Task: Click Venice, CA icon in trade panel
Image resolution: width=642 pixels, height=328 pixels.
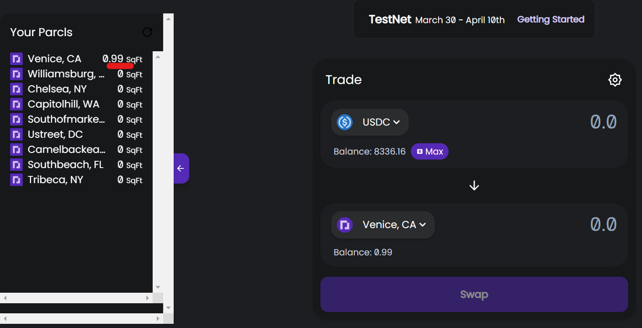Action: (x=345, y=225)
